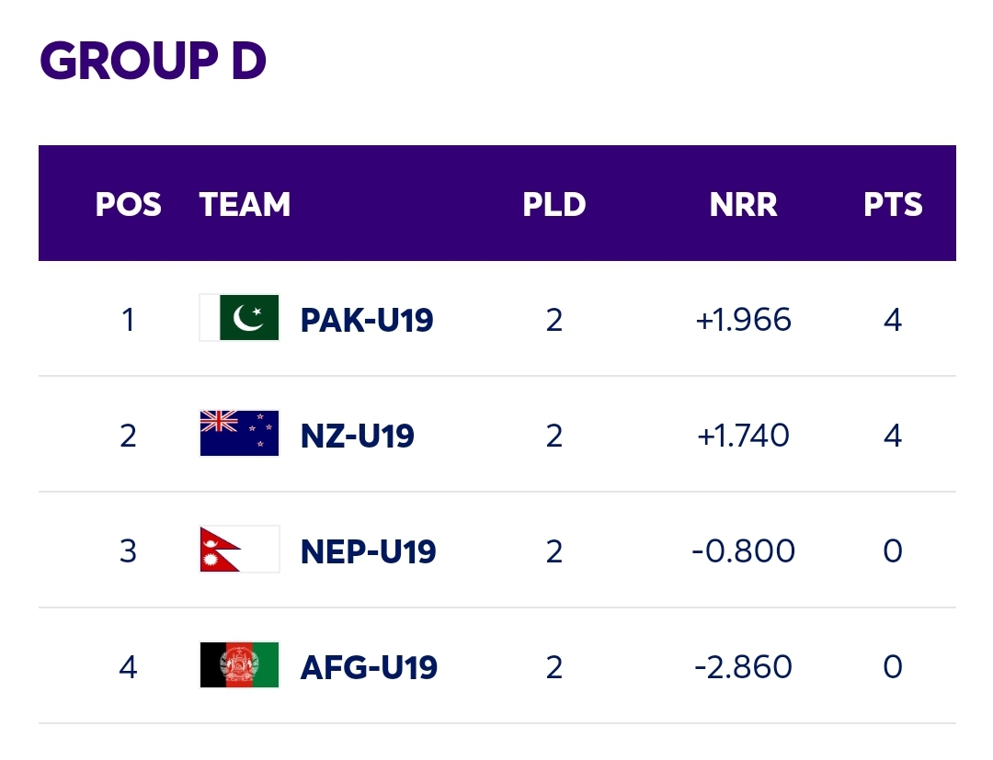The image size is (993, 760).
Task: Click the GROUP D heading
Action: point(153,61)
